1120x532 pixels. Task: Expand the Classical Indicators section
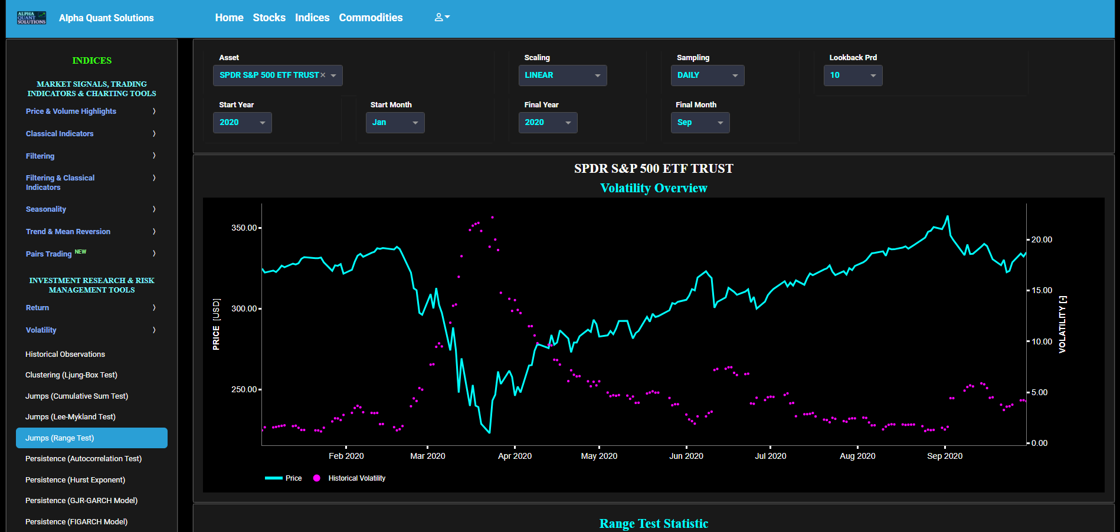91,134
